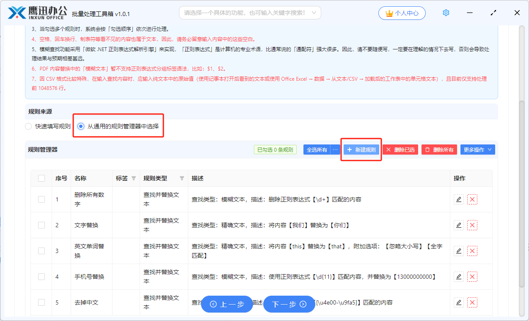This screenshot has height=321, width=529.
Task: Edit the 删除所有数字 rule with pencil icon
Action: click(459, 199)
